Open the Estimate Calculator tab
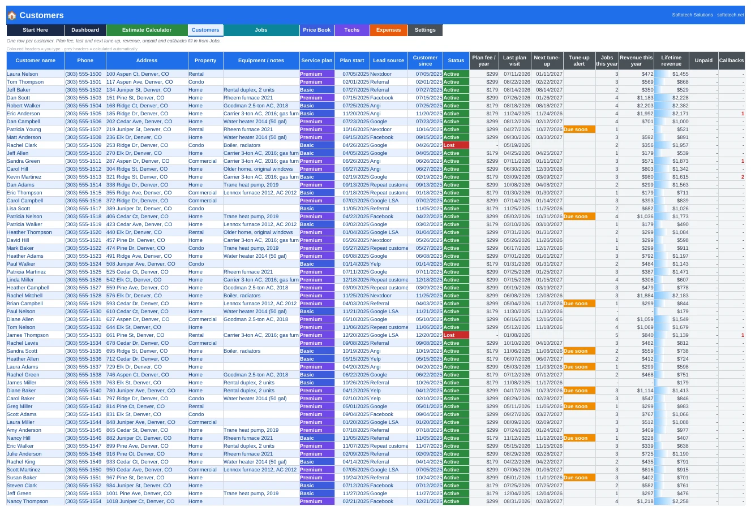751x511 pixels. pyautogui.click(x=147, y=30)
